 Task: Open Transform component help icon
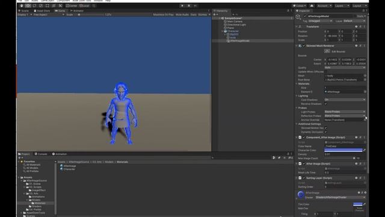[x=356, y=27]
